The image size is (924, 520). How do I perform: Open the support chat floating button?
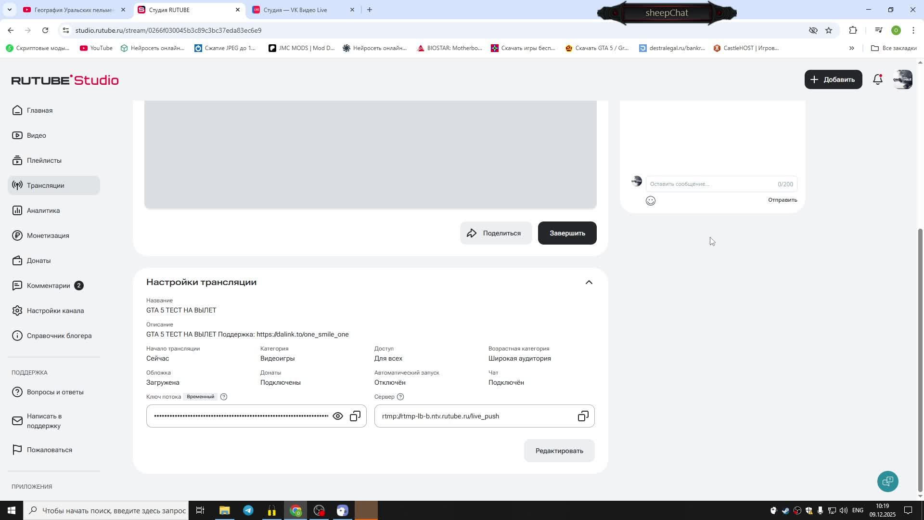887,481
